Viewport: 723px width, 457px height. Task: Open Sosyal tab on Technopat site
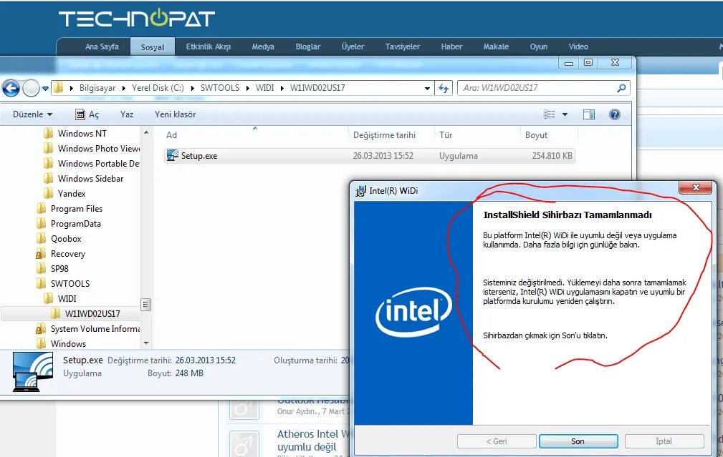point(153,47)
